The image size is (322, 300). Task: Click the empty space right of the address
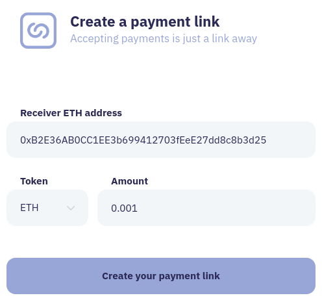pos(290,140)
